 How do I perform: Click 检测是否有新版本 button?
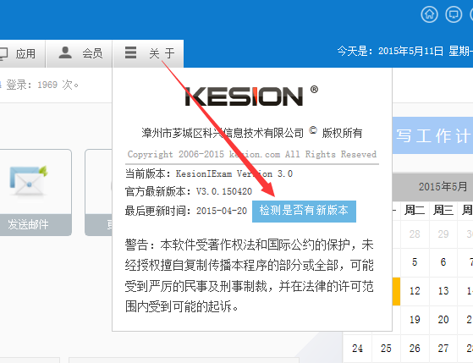point(304,212)
